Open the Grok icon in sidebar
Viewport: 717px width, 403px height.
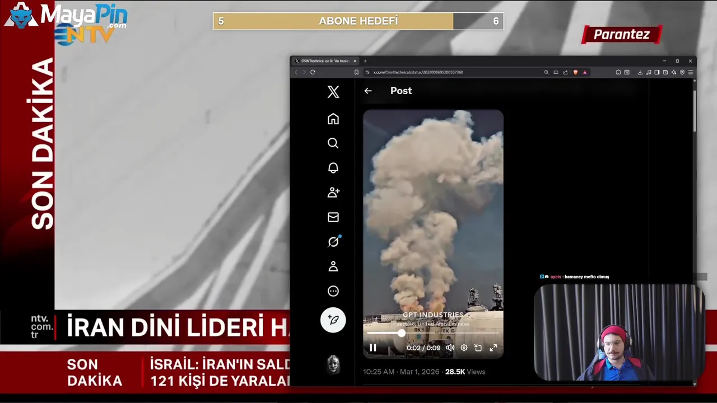point(333,242)
